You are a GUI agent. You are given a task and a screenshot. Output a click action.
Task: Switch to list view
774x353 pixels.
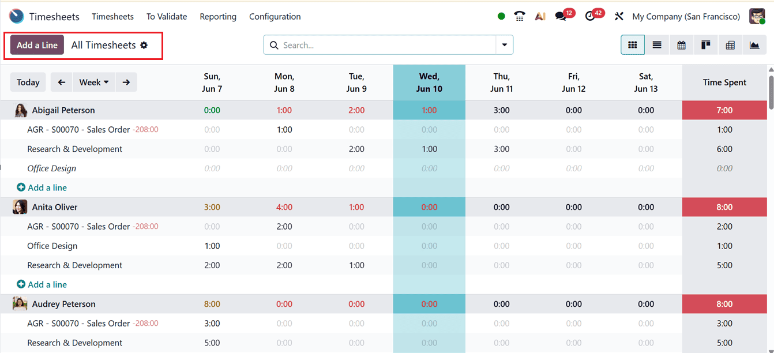(x=657, y=45)
